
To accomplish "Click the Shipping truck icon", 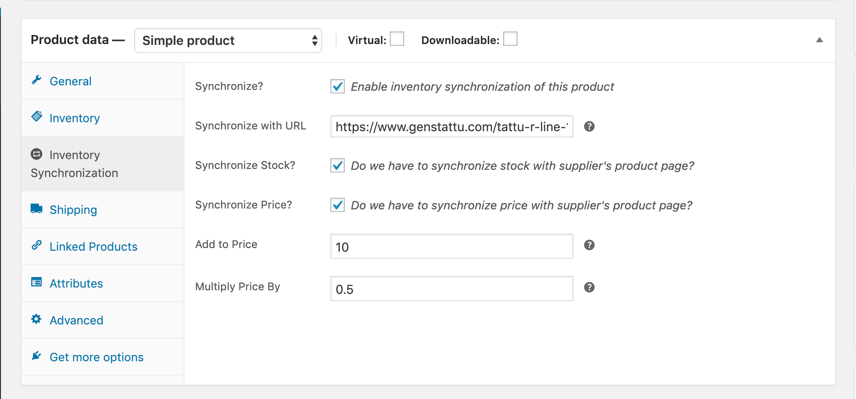I will pos(36,208).
